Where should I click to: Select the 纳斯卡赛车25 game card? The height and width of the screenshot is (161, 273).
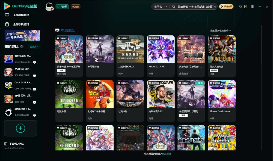coord(161,101)
